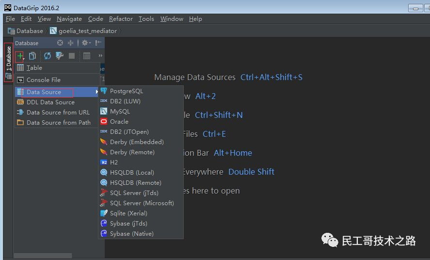Image resolution: width=430 pixels, height=260 pixels.
Task: Open the Tools menu
Action: pos(146,18)
